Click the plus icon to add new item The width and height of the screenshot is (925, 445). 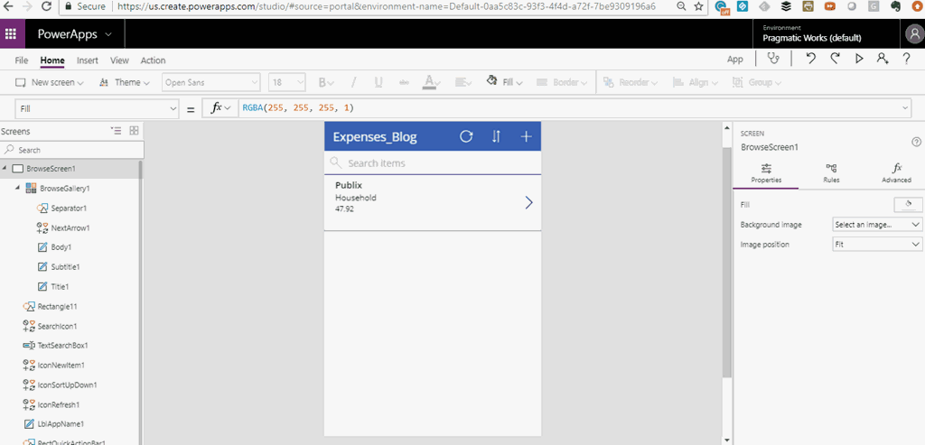[x=526, y=136]
